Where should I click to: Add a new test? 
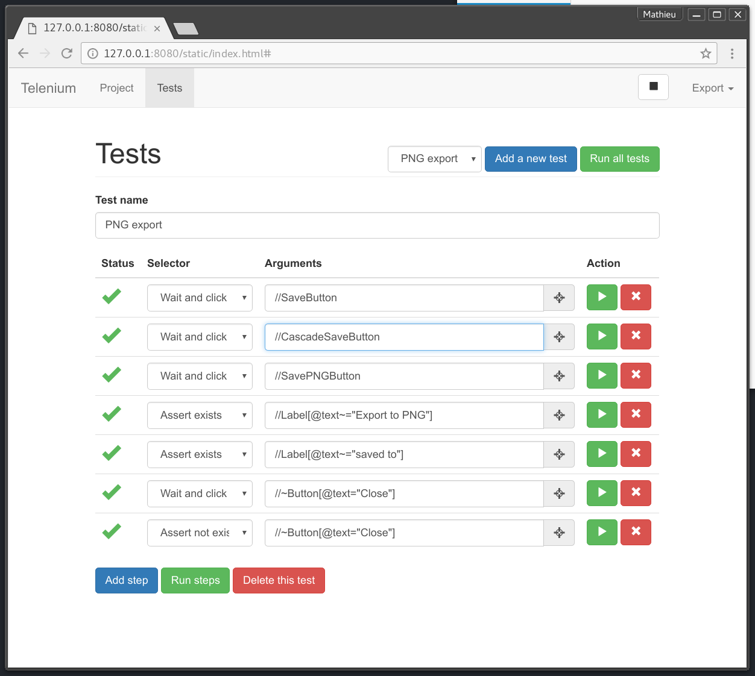point(531,158)
